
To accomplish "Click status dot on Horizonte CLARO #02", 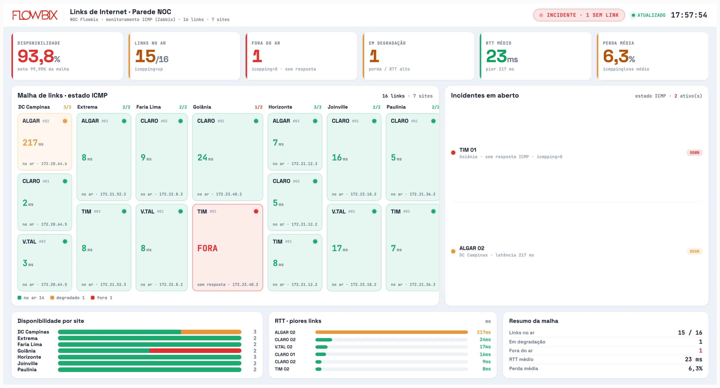I will (x=315, y=181).
